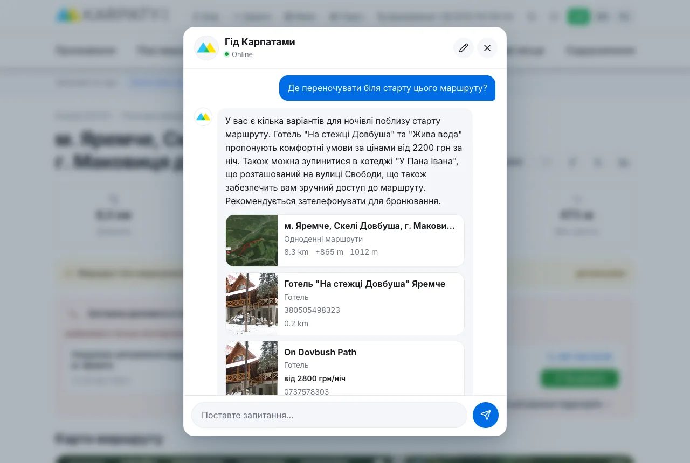Close the Гід Карпатами chat window
Image resolution: width=690 pixels, height=463 pixels.
pos(487,48)
